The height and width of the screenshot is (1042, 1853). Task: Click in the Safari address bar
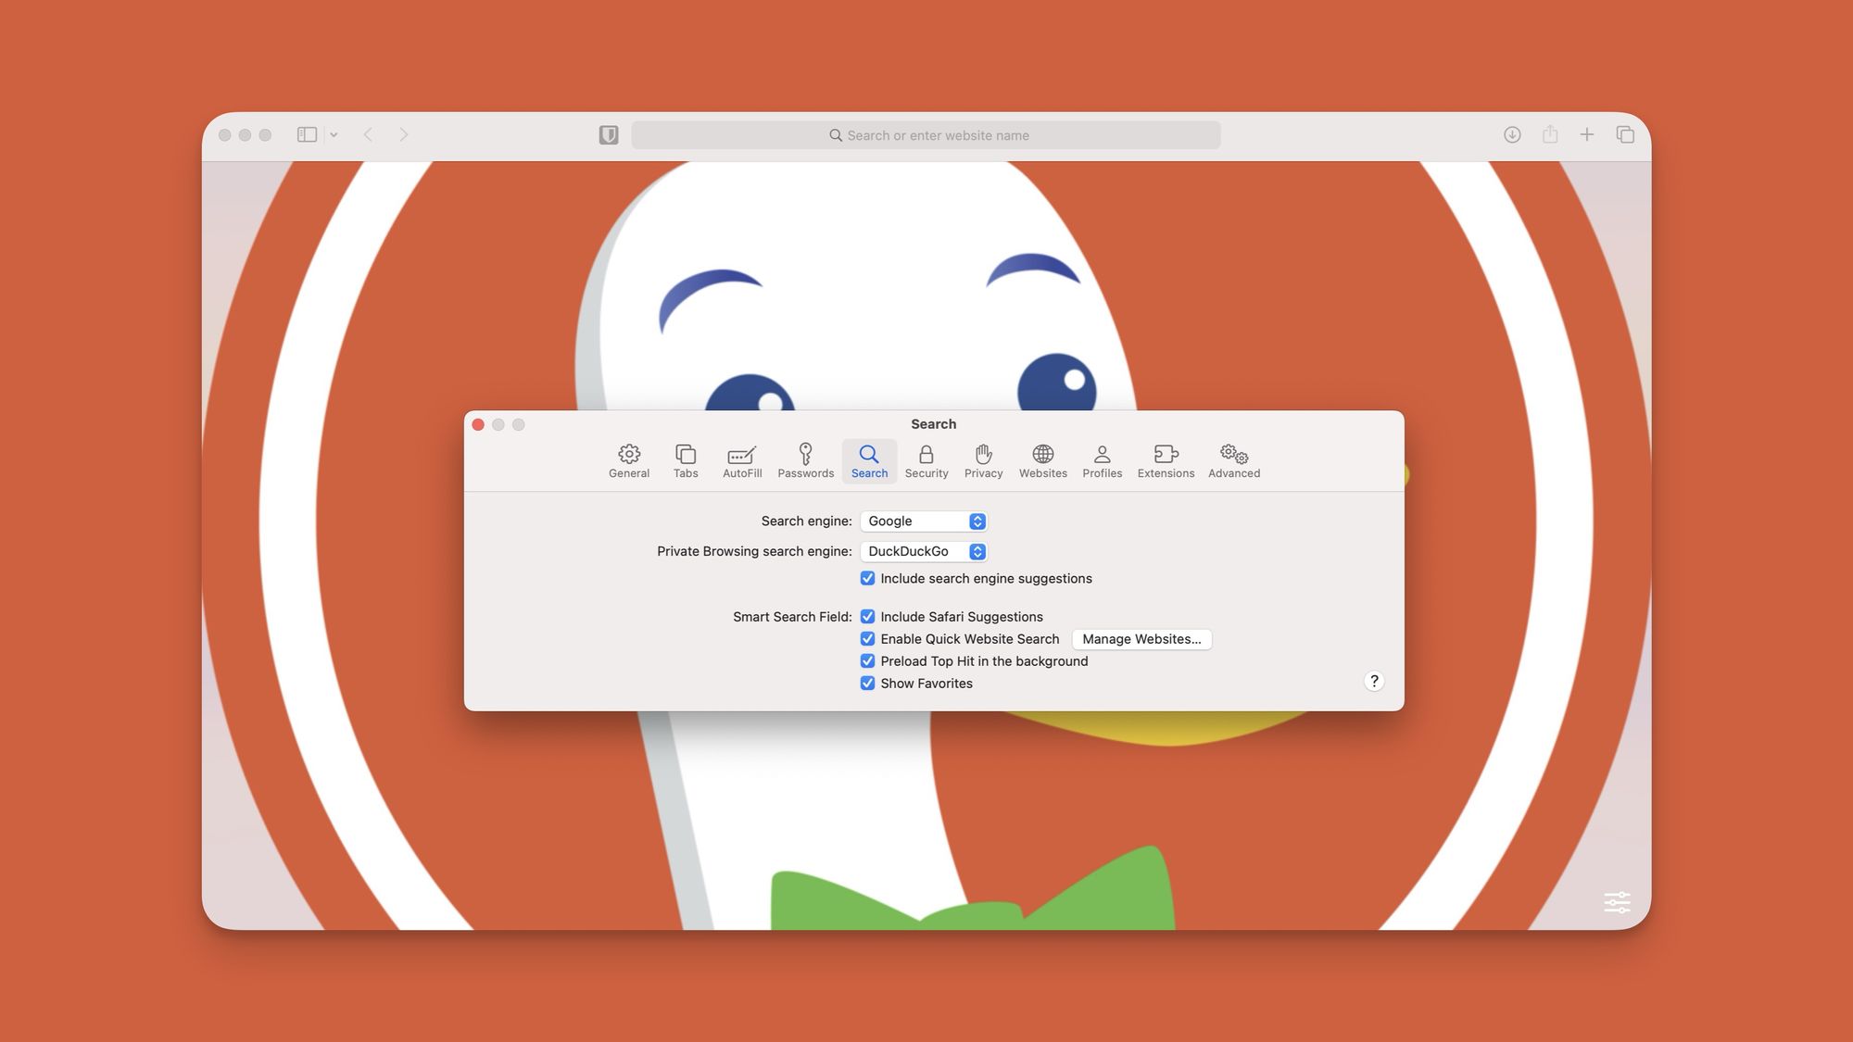(x=926, y=134)
